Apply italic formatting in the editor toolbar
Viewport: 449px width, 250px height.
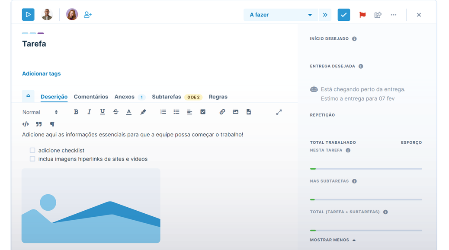[x=89, y=111]
